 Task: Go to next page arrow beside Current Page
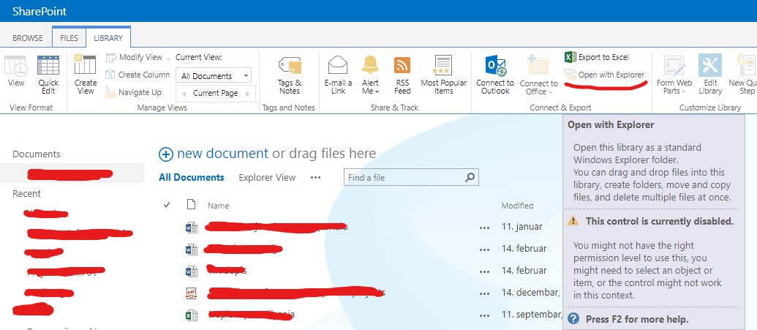click(248, 93)
